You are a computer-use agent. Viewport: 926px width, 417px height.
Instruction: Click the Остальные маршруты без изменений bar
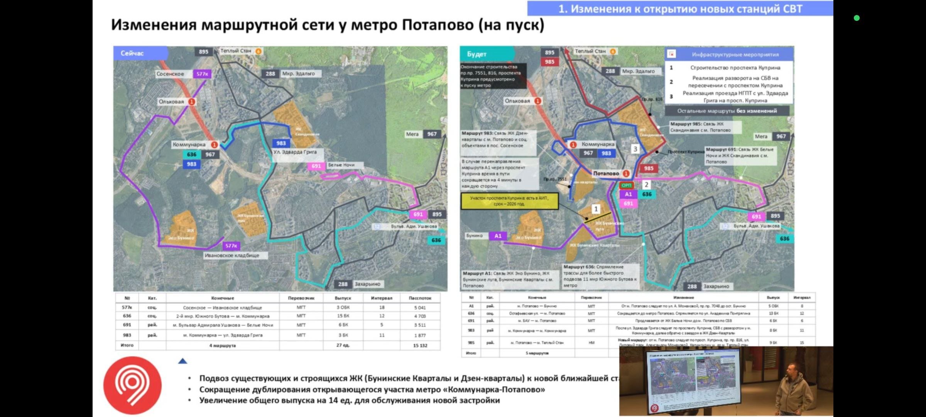(x=727, y=111)
